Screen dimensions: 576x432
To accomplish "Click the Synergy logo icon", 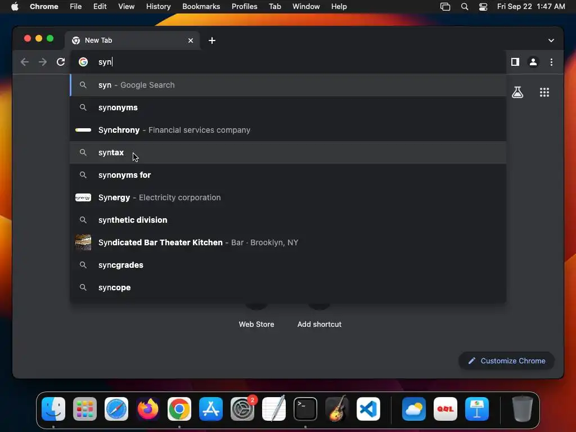I will tap(83, 197).
